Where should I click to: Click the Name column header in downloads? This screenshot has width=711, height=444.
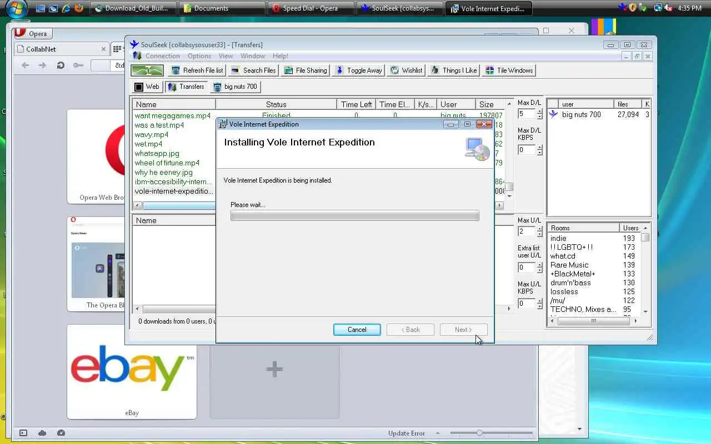174,104
